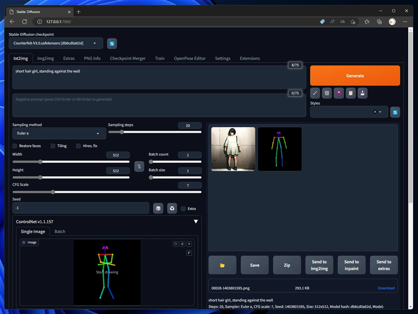This screenshot has height=314, width=418.
Task: Click the trash icon to clear prompt
Action: [327, 93]
